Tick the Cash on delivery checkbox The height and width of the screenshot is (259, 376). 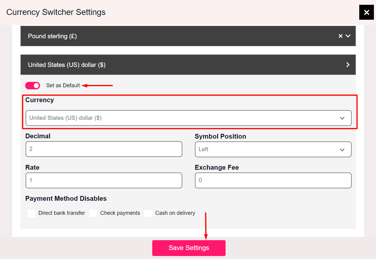[x=148, y=213]
